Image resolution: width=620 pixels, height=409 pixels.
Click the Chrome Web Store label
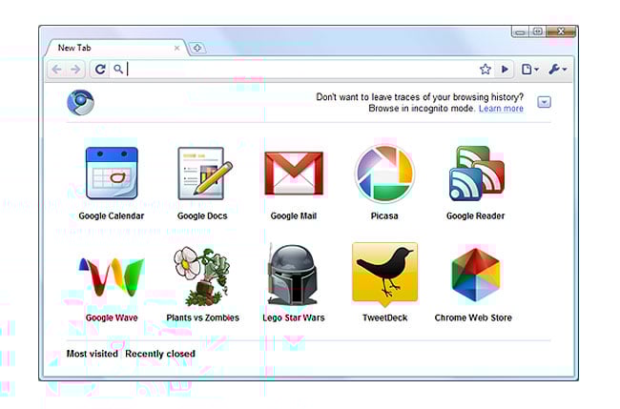click(x=473, y=317)
